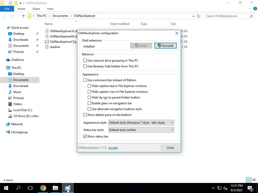Screen dimensions: 258x193
Task: Expand the address bar history dropdown
Action: tap(193, 16)
